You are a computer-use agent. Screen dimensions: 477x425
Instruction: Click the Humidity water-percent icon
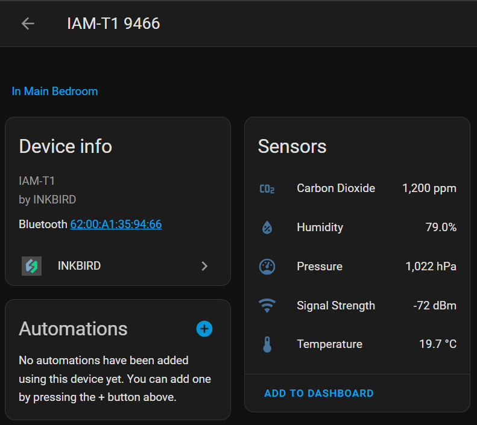click(x=267, y=228)
